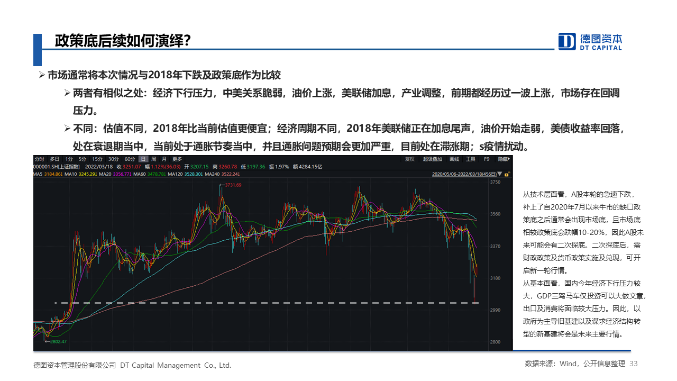Select the 1分 period tab
Image resolution: width=677 pixels, height=381 pixels.
(69, 159)
